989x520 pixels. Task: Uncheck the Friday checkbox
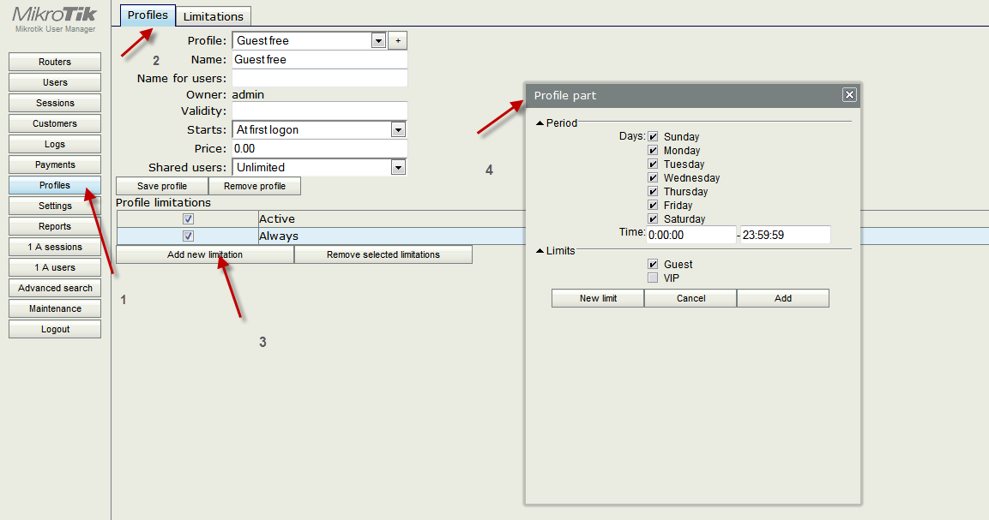tap(653, 205)
